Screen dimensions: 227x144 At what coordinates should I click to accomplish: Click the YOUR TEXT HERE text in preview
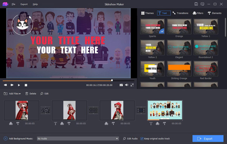[x=68, y=50]
